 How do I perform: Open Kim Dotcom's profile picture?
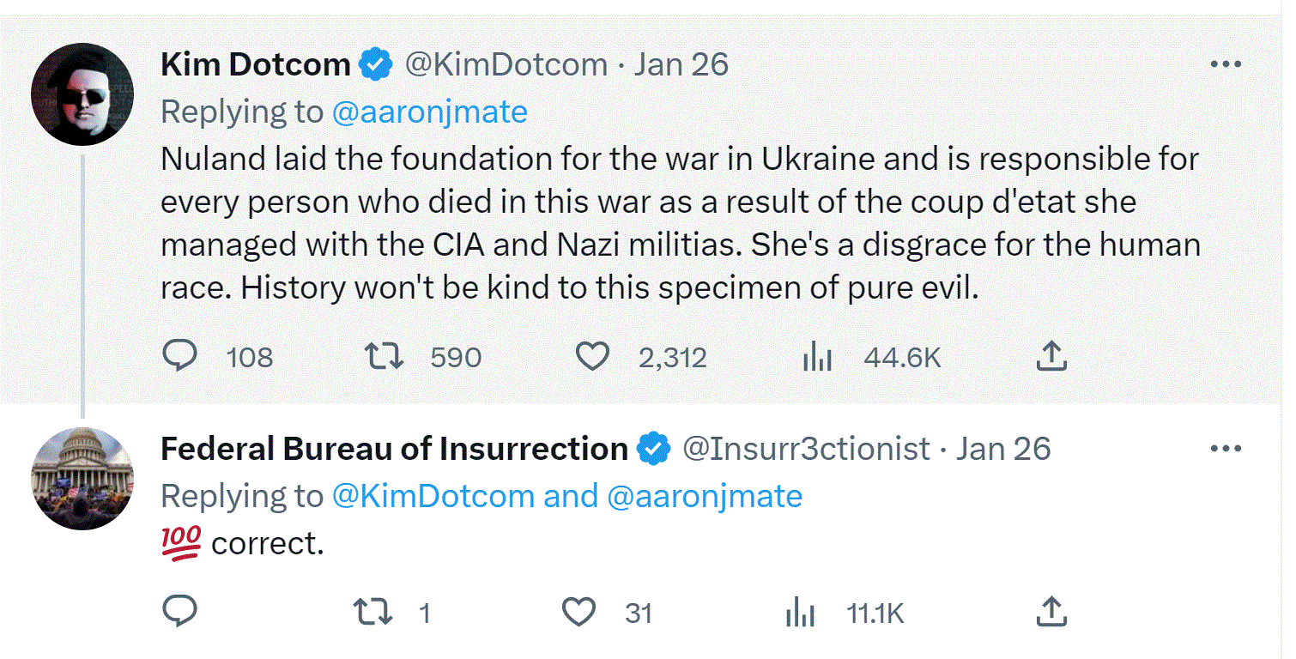point(82,94)
